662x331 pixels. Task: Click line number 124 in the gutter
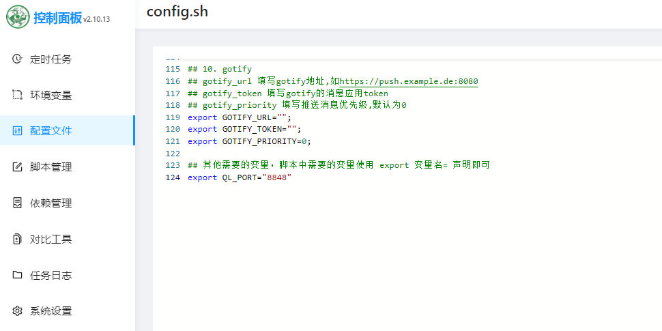coord(173,177)
